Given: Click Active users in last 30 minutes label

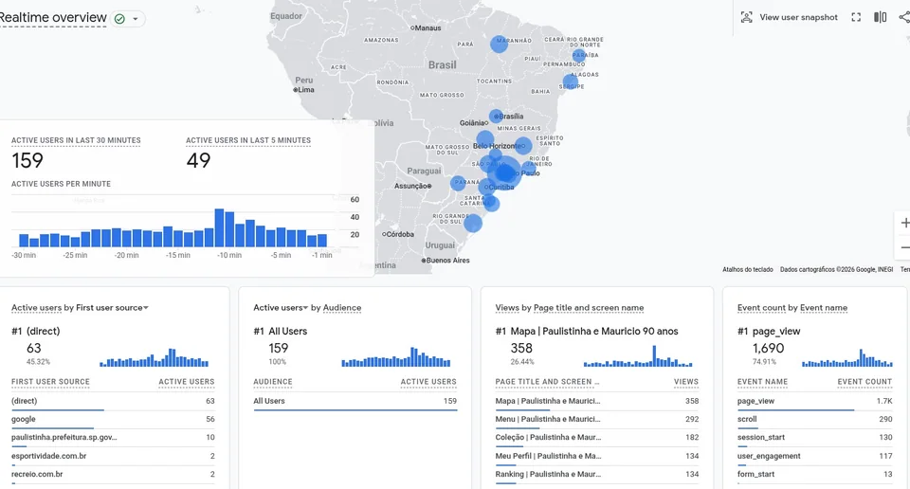Looking at the screenshot, I should pos(76,140).
